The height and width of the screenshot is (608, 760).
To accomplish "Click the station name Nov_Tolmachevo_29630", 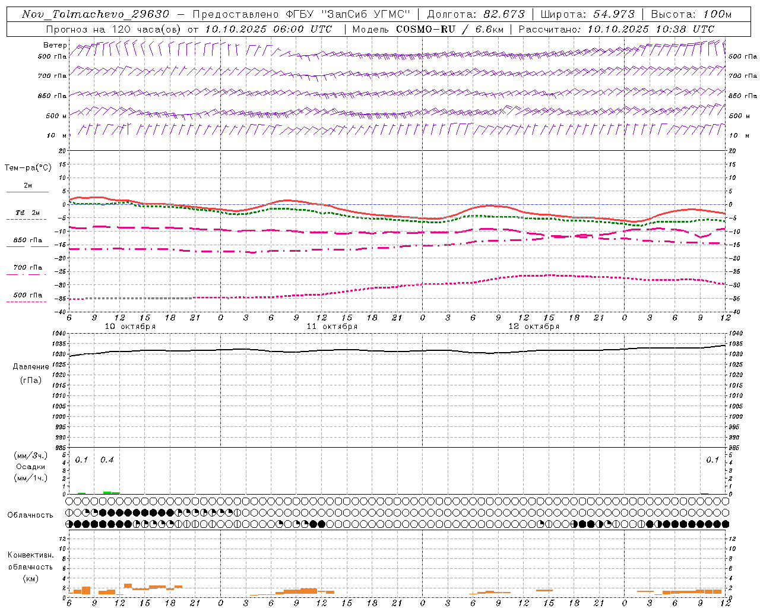I will [x=96, y=14].
